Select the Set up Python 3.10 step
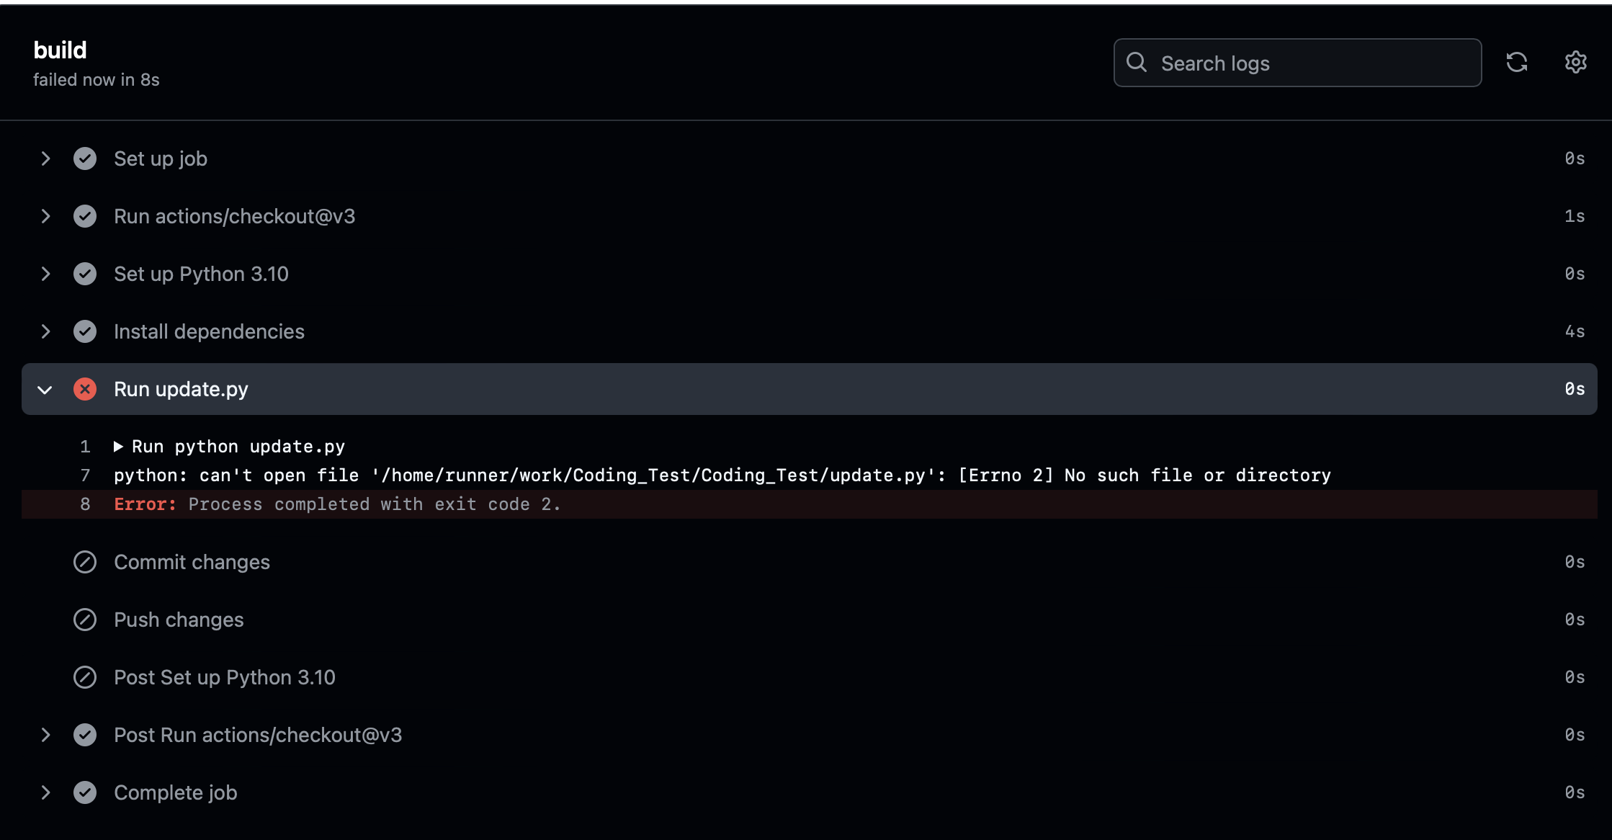This screenshot has height=840, width=1612. click(201, 274)
